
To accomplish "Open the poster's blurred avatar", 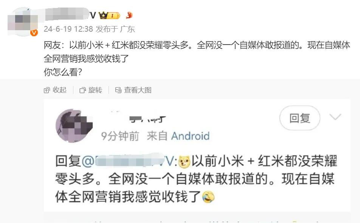I will [x=23, y=22].
